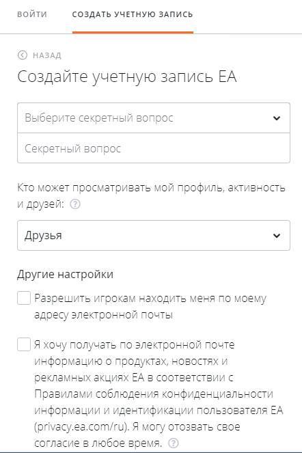
Task: Select the СОЗДАТЬ УЧЕТНУЮ ЗАПИСЬ tab
Action: point(133,14)
